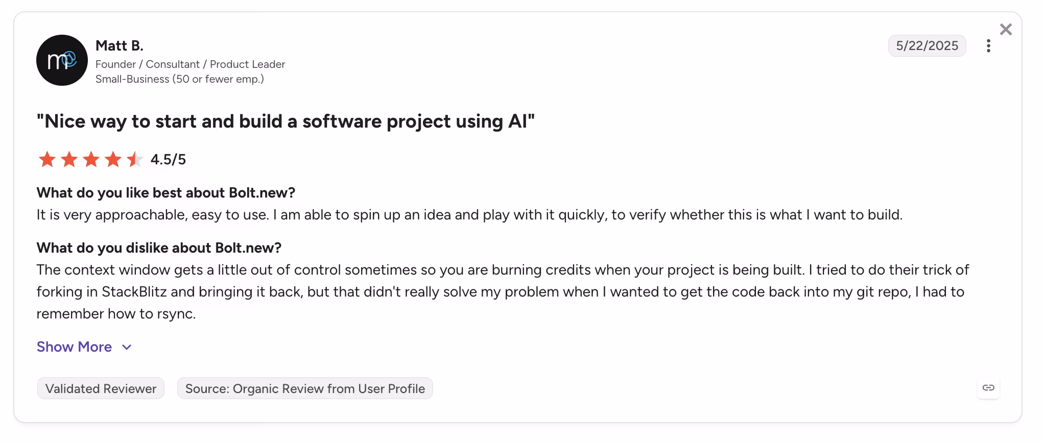The width and height of the screenshot is (1045, 442).
Task: Close the review card with the X
Action: (x=1006, y=30)
